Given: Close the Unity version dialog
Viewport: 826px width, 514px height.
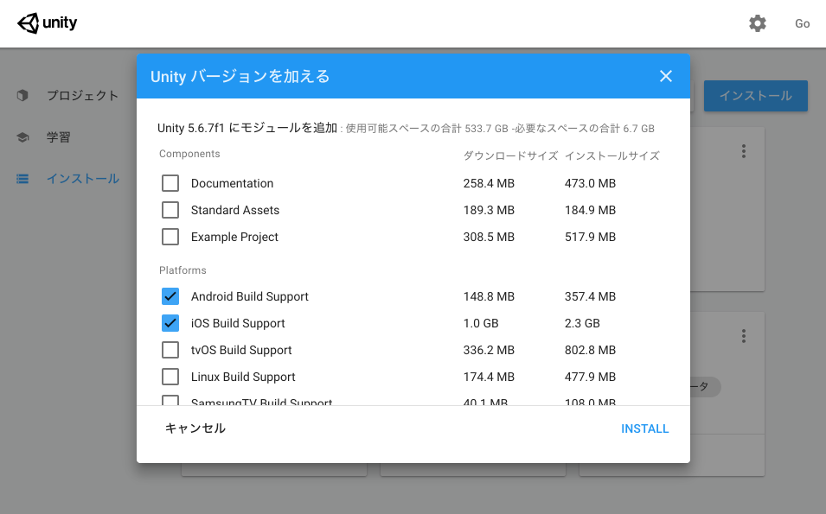Looking at the screenshot, I should point(666,76).
